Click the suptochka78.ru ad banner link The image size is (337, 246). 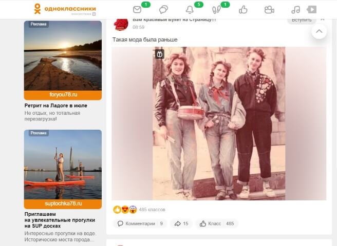(x=63, y=204)
